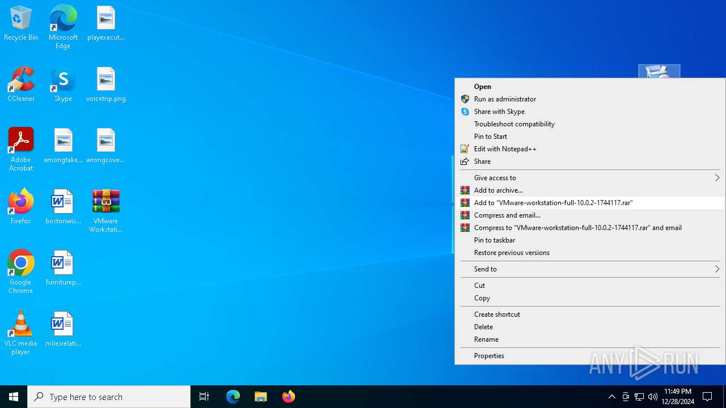726x408 pixels.
Task: Select the milesrelati... Word document
Action: pos(63,329)
